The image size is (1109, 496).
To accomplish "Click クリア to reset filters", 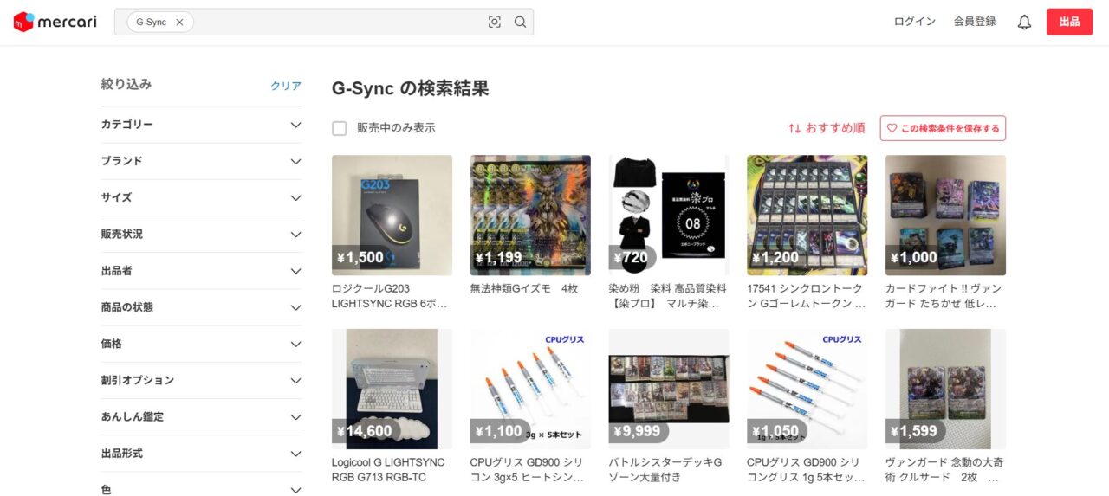I will click(x=286, y=86).
